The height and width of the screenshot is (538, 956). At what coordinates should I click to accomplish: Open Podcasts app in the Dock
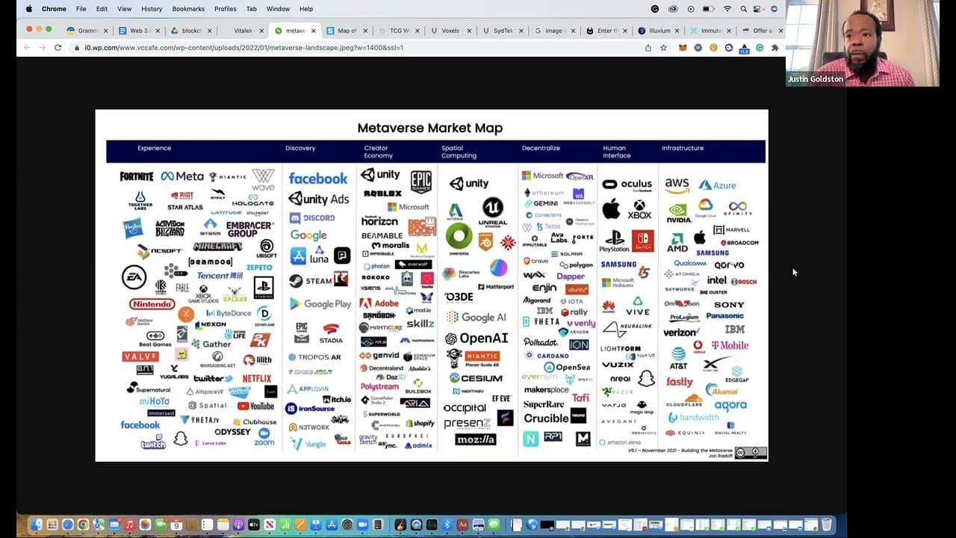coord(238,525)
